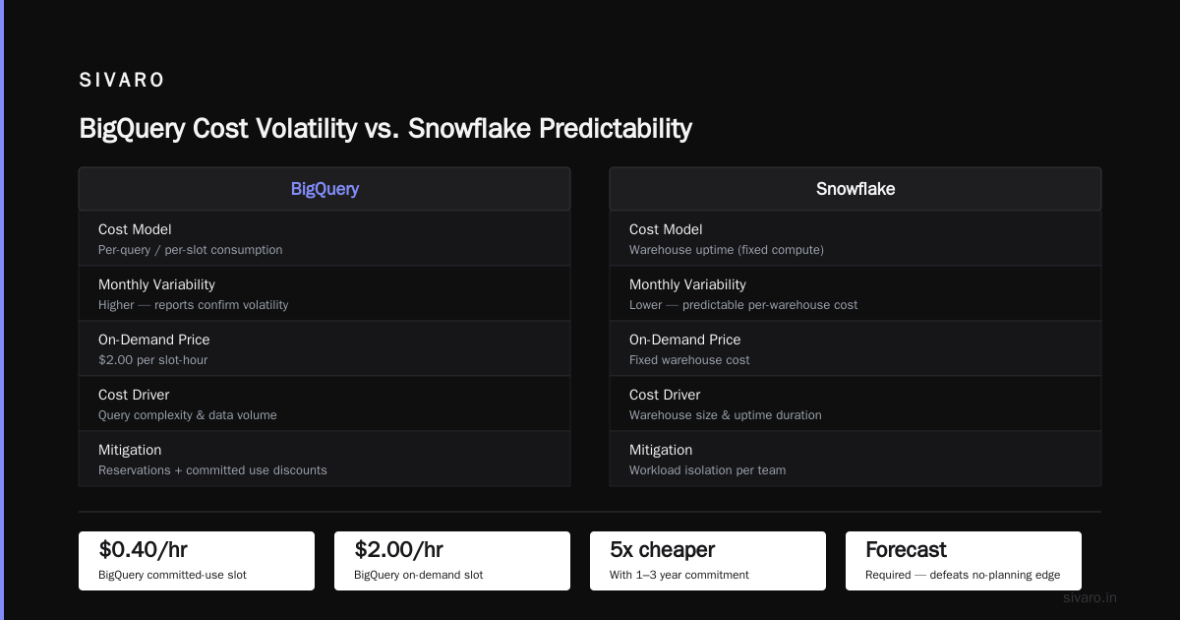
Task: Select BigQuery On-Demand Price row
Action: (x=324, y=348)
